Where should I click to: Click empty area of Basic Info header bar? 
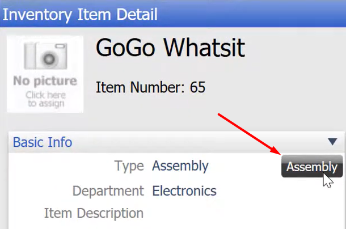(199, 142)
